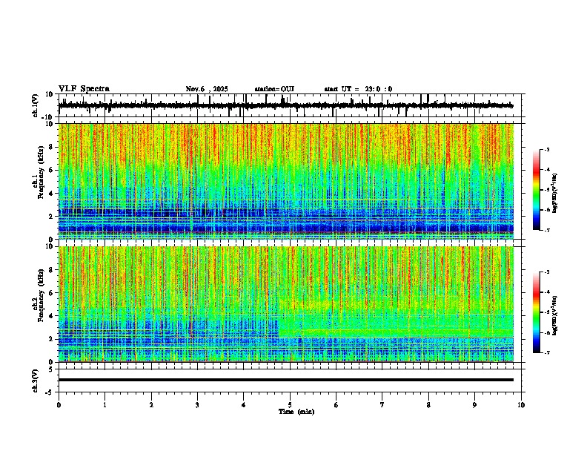
Task: Pick the ch.1 spectrogram color scale bar
Action: click(x=536, y=190)
